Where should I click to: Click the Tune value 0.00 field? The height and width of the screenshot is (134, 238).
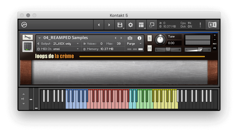point(174,43)
